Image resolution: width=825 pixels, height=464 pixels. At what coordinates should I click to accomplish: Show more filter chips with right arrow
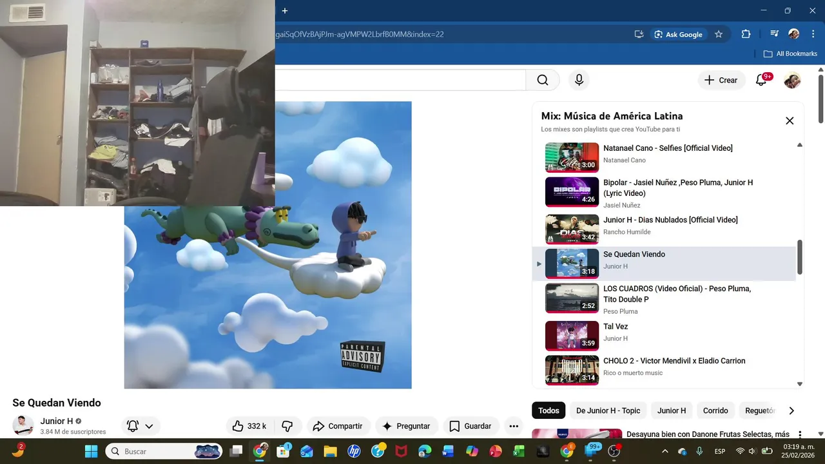pos(791,411)
